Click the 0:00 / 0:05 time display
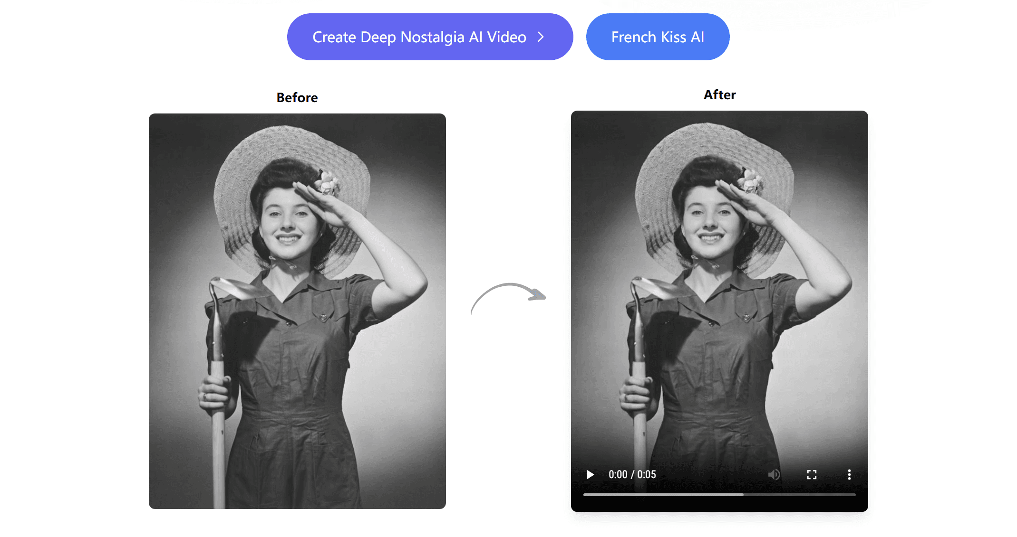 (632, 475)
